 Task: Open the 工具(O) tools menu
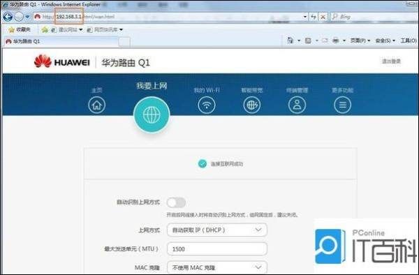click(x=409, y=40)
